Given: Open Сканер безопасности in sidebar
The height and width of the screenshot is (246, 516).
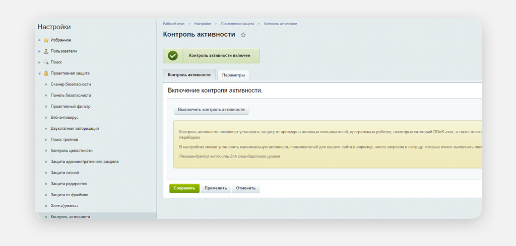Looking at the screenshot, I should (x=71, y=85).
